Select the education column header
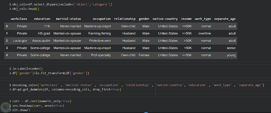 (42, 19)
